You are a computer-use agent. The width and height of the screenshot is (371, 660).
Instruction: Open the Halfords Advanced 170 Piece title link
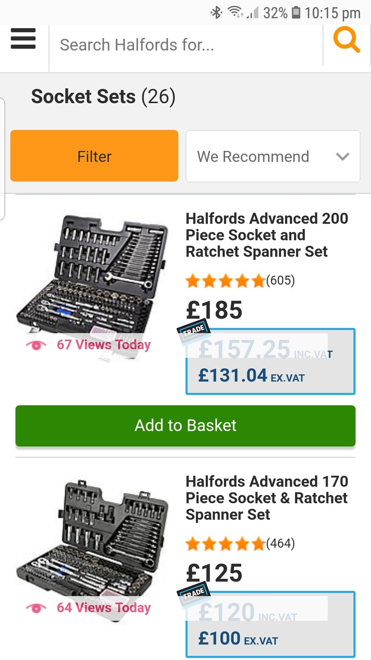[267, 498]
